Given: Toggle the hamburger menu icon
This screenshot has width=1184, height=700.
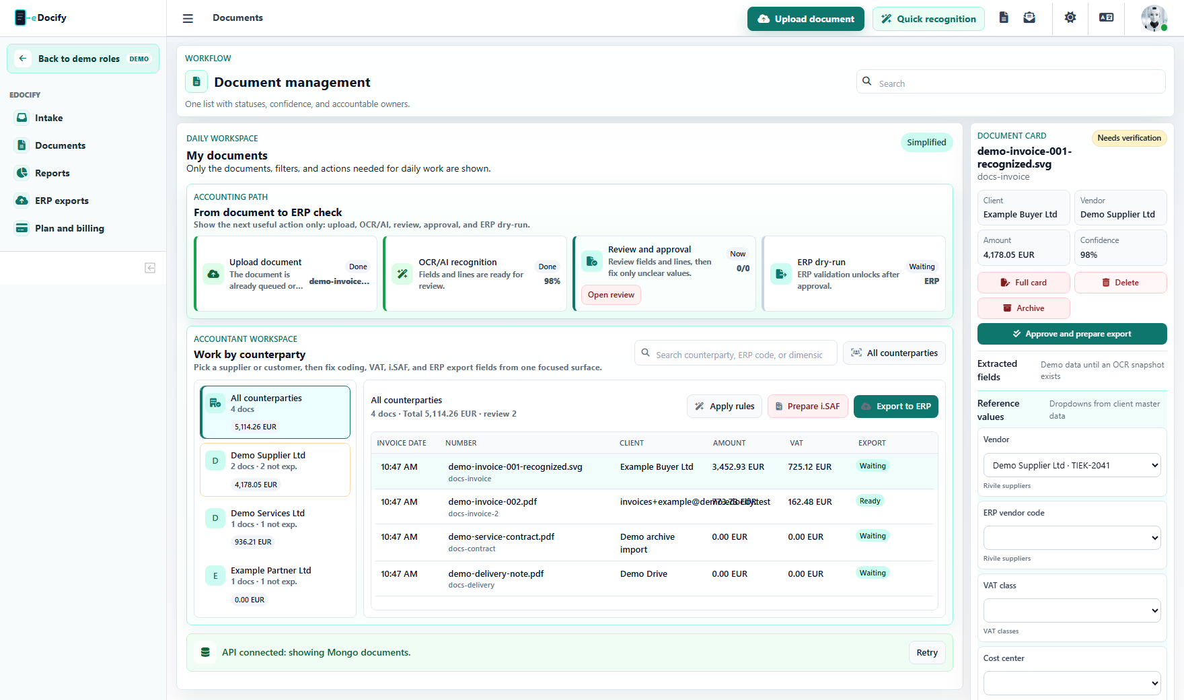Looking at the screenshot, I should pos(188,18).
